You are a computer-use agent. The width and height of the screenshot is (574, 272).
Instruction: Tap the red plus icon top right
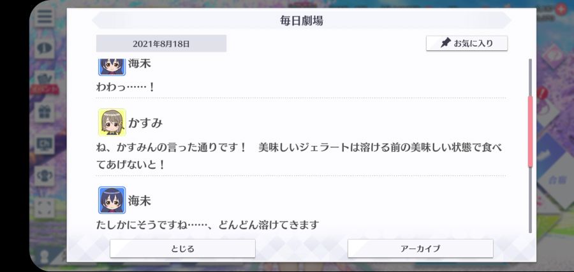pyautogui.click(x=561, y=8)
